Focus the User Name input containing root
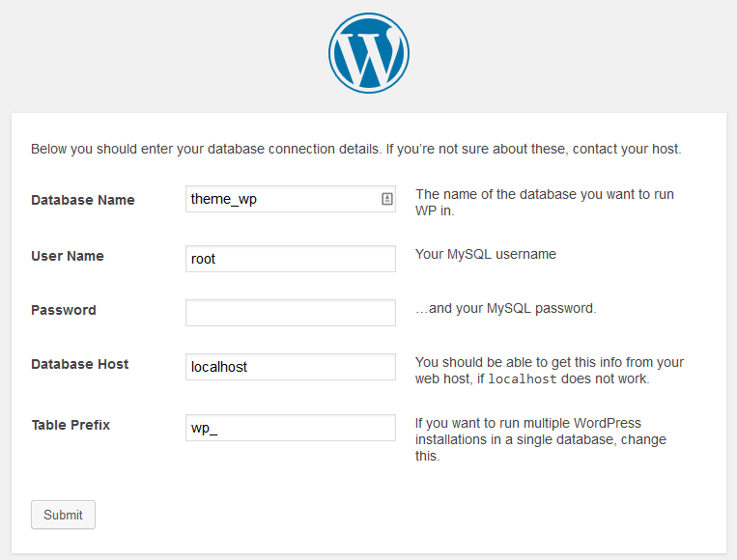 pyautogui.click(x=291, y=259)
